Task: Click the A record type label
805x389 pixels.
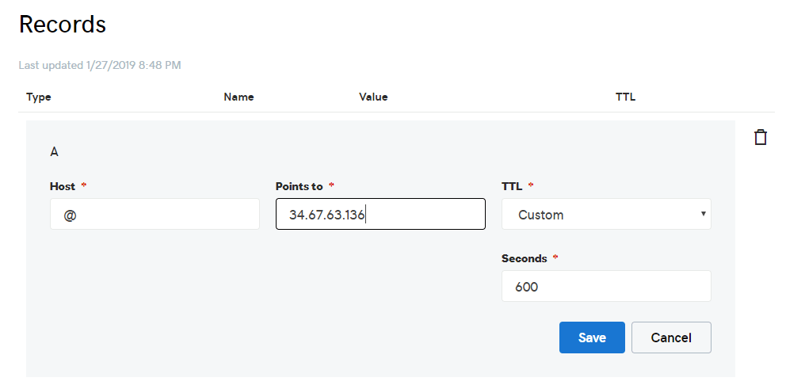Action: pos(54,151)
